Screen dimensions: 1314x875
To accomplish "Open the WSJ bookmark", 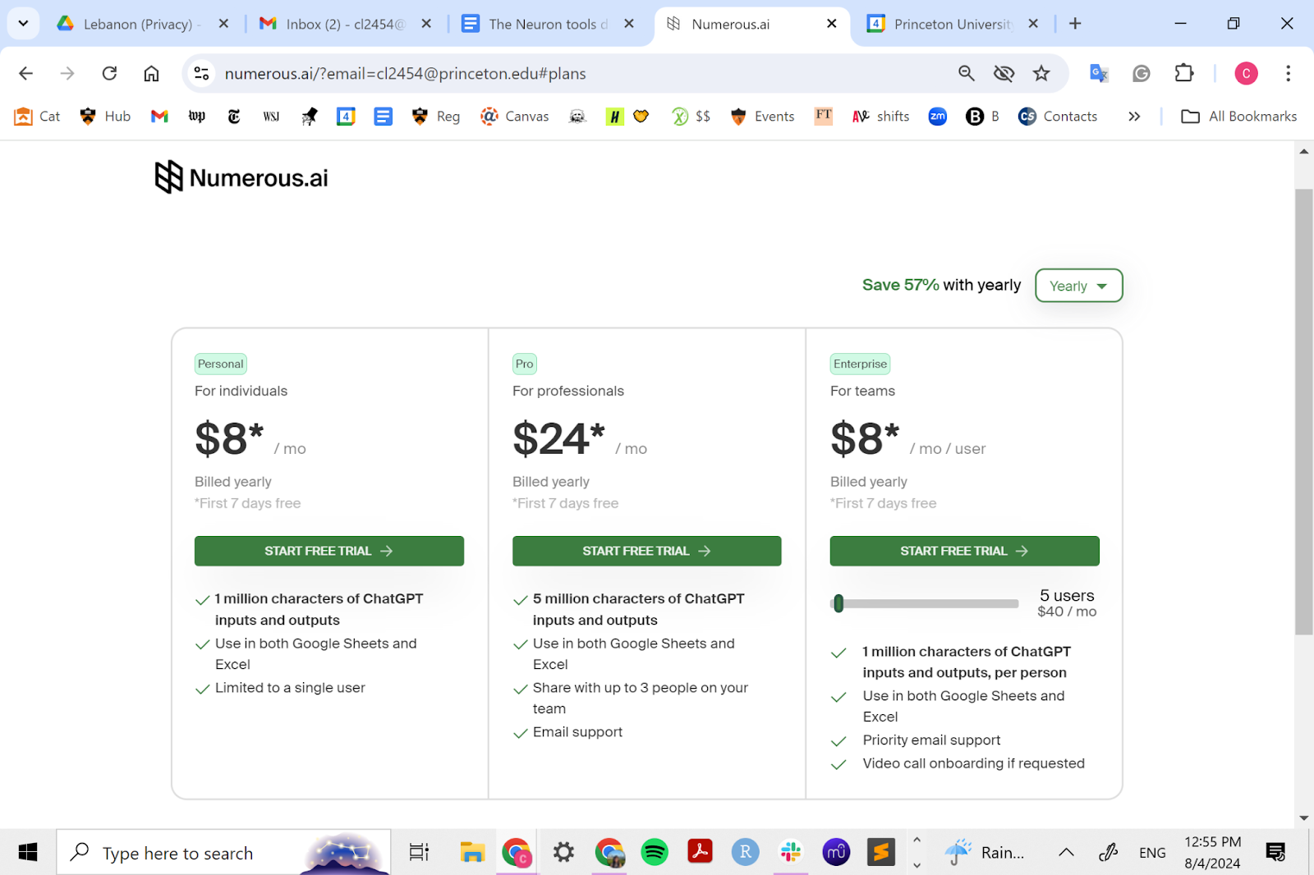I will (x=272, y=117).
